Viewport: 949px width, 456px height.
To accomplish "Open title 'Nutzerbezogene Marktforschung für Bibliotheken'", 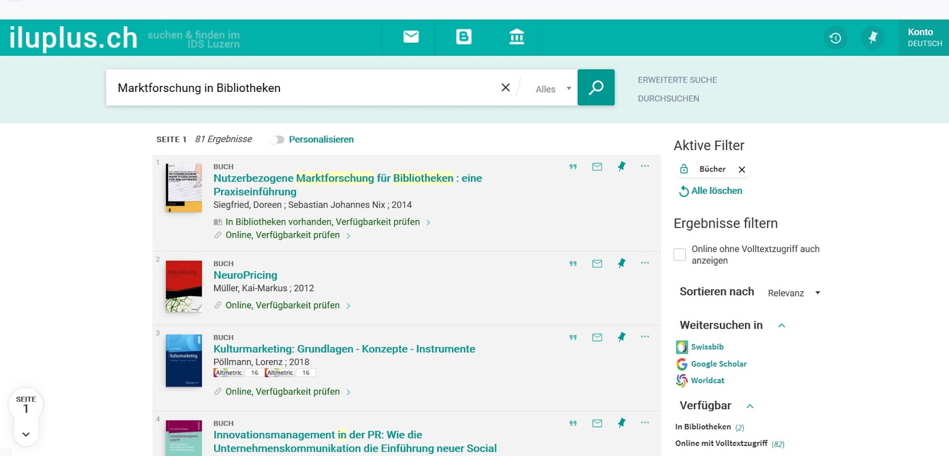I will [348, 185].
